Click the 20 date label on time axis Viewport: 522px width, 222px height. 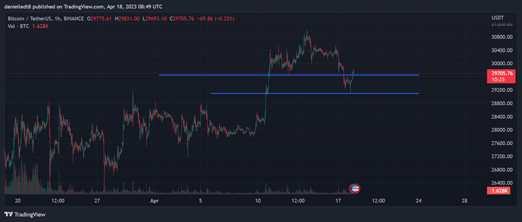[18, 201]
